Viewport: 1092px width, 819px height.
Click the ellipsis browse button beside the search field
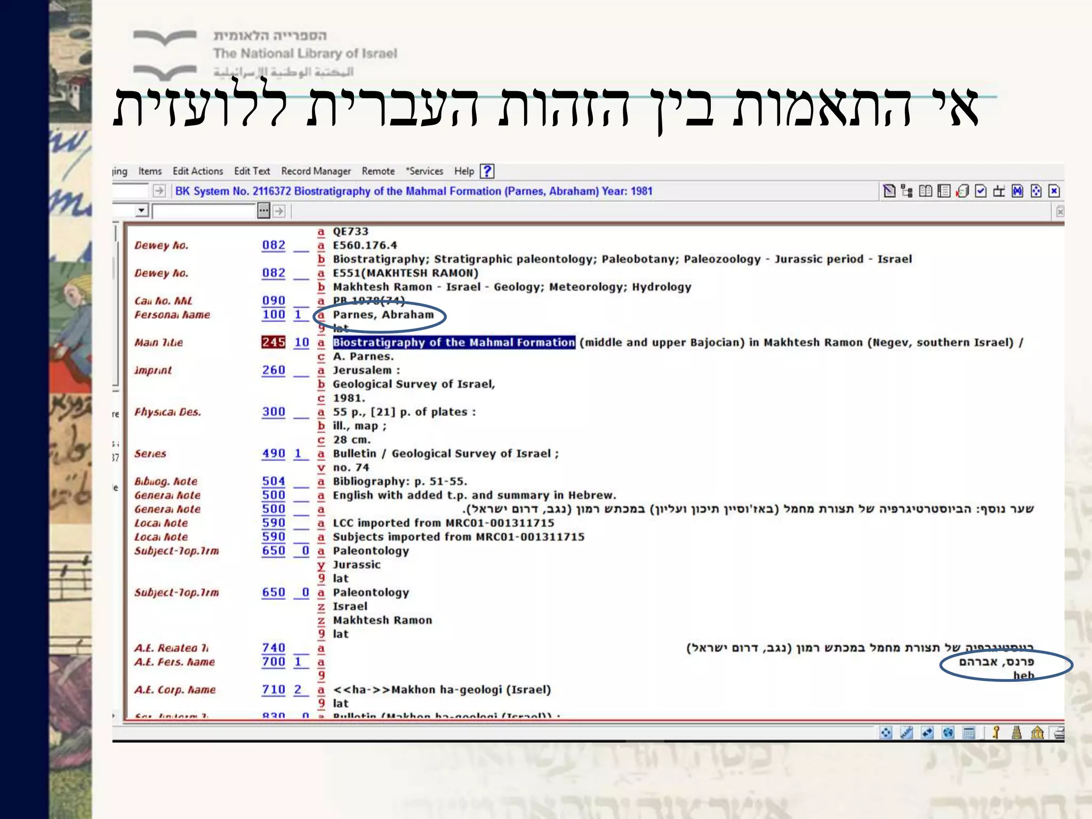click(263, 211)
